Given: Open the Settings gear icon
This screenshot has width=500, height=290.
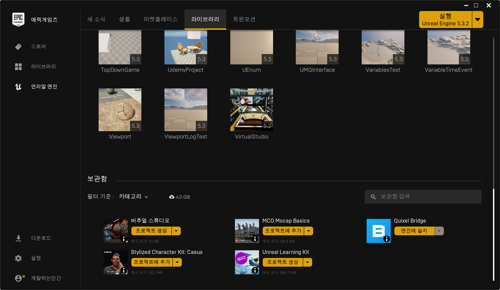Looking at the screenshot, I should click(18, 258).
